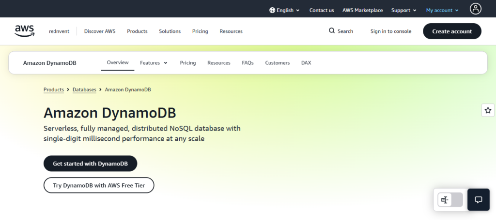Bookmark page with the star icon

pyautogui.click(x=488, y=110)
